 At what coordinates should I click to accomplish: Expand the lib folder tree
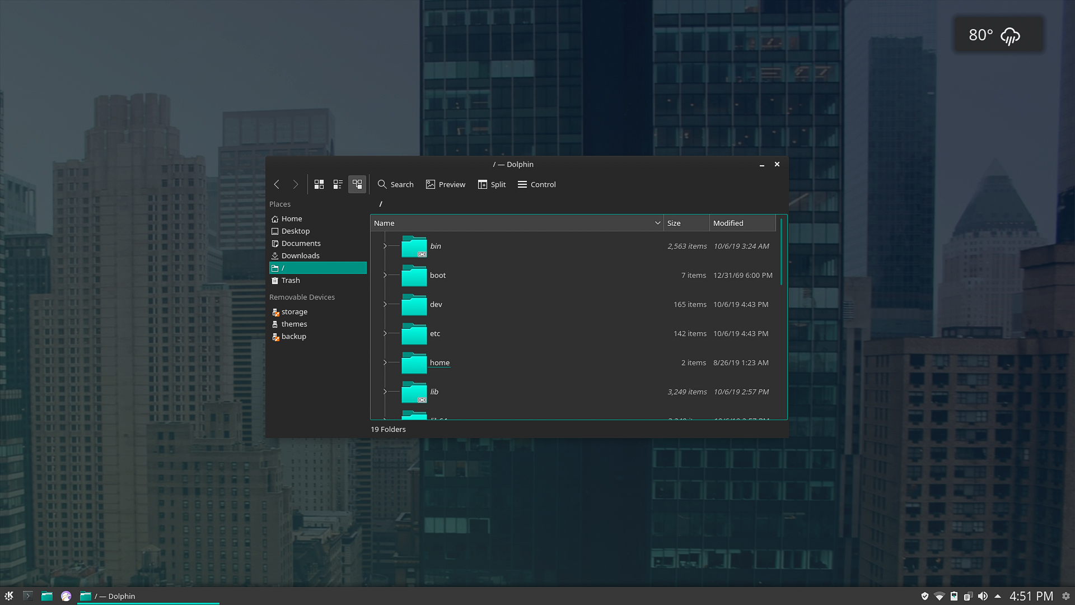click(385, 392)
